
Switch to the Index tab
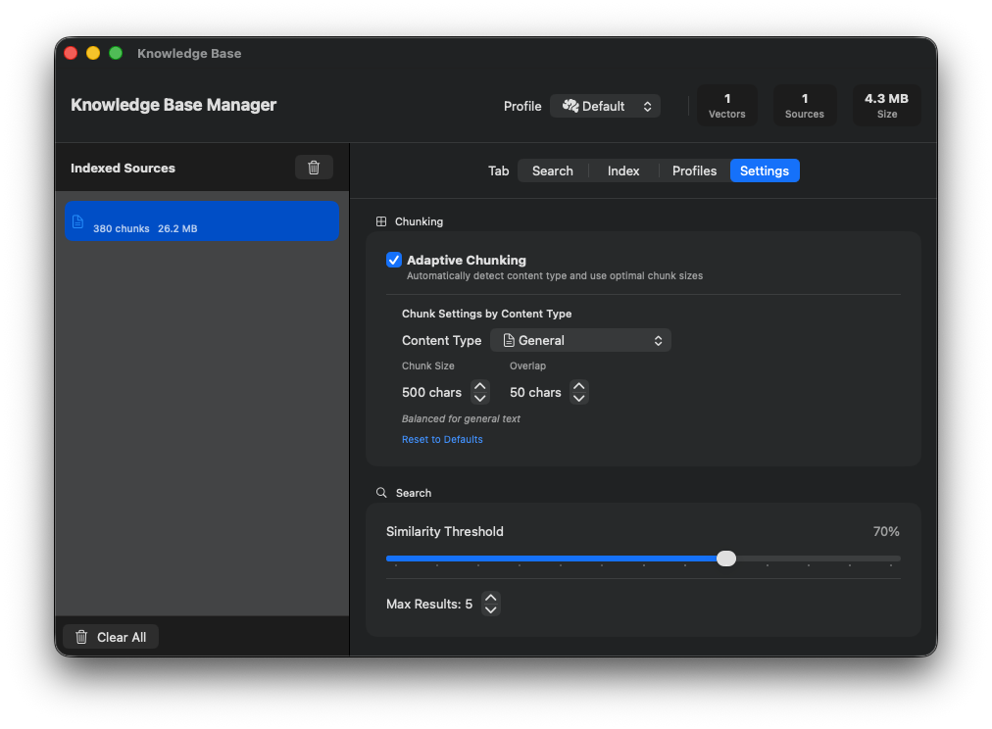pyautogui.click(x=623, y=170)
